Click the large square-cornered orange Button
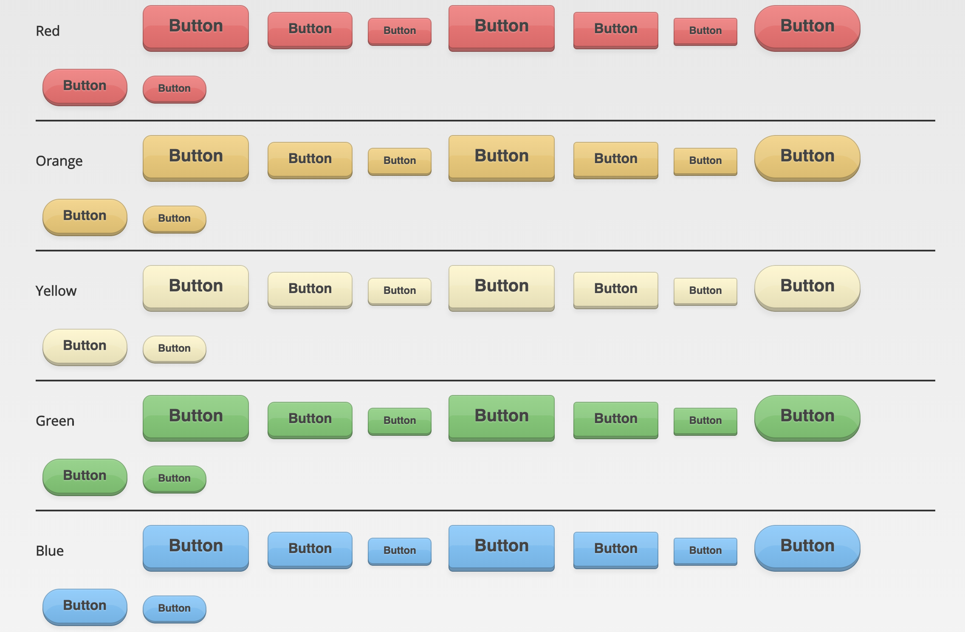The height and width of the screenshot is (632, 965). [502, 158]
